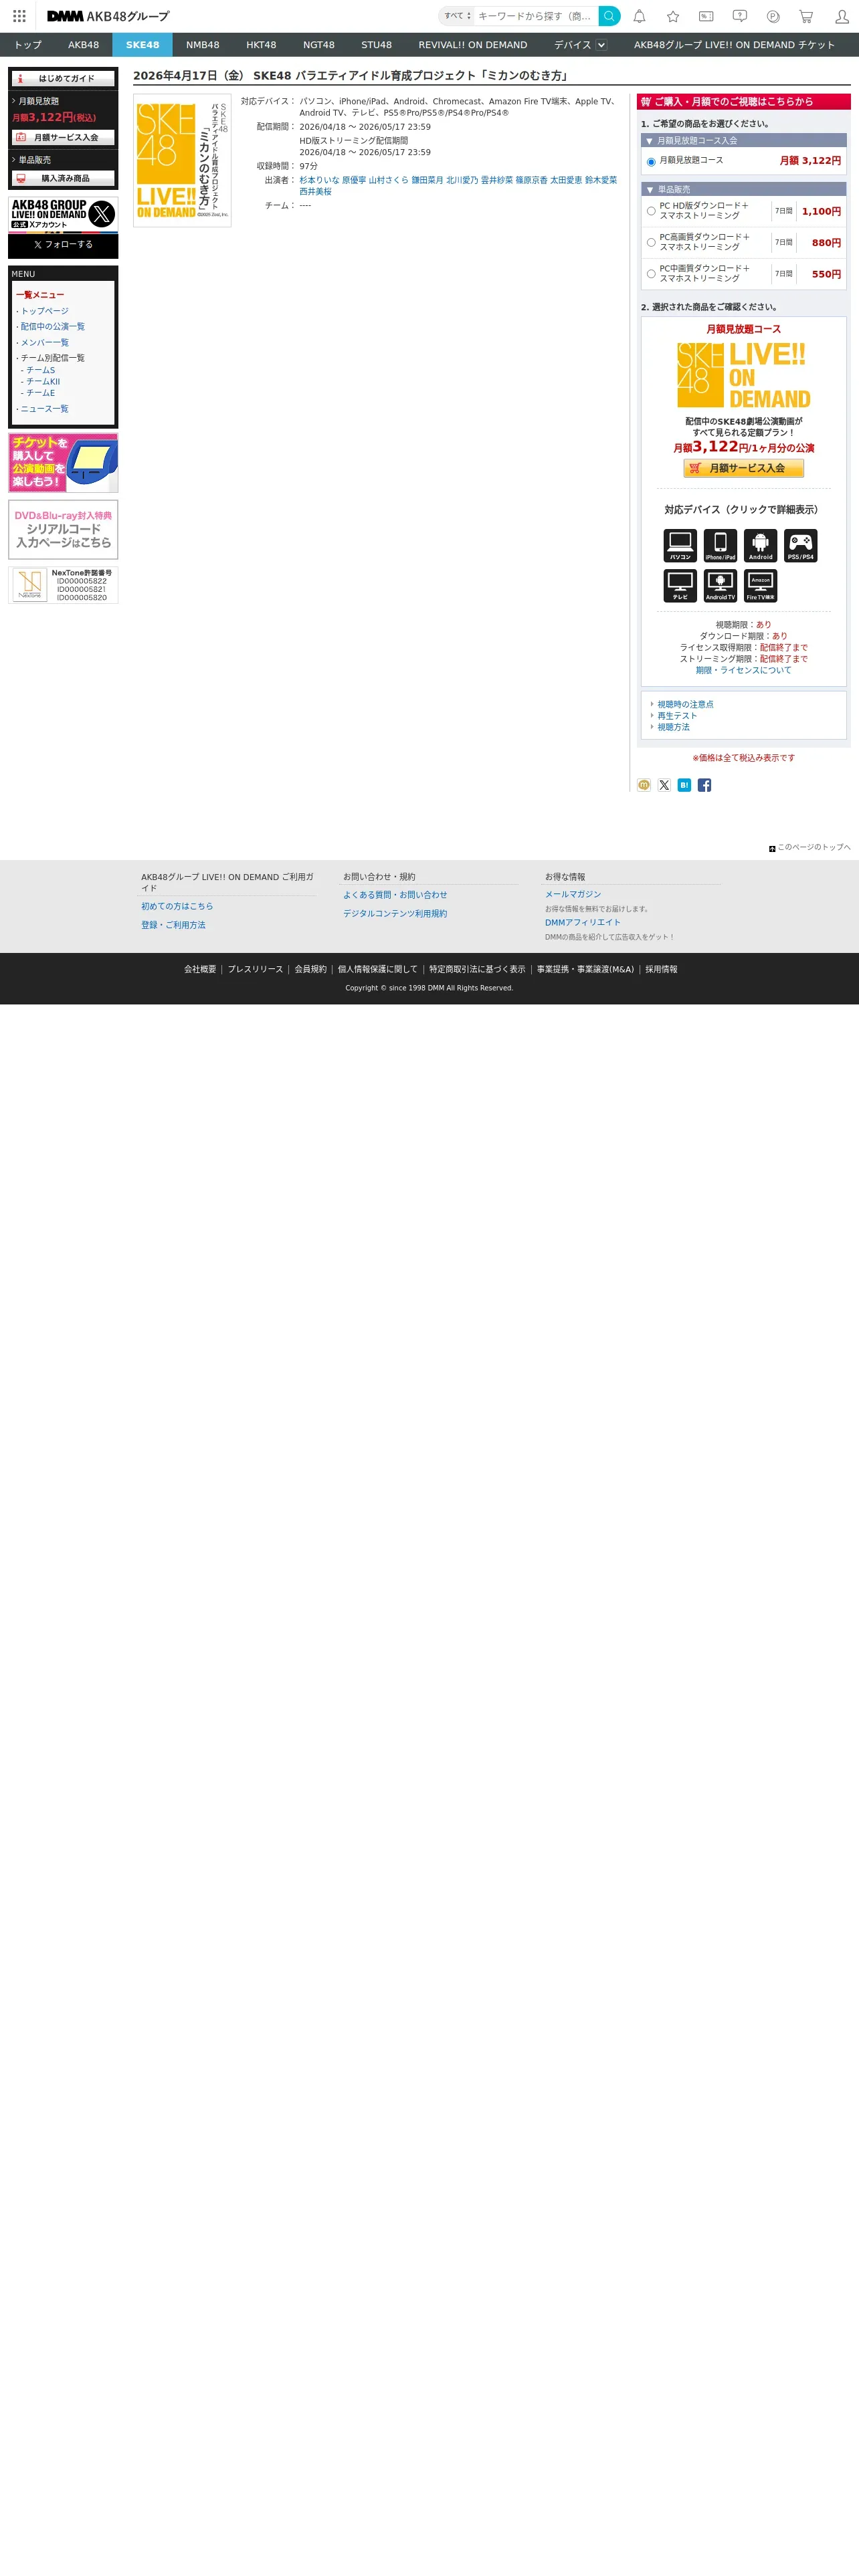Go to トップ nav tab
The height and width of the screenshot is (2576, 859).
[28, 45]
